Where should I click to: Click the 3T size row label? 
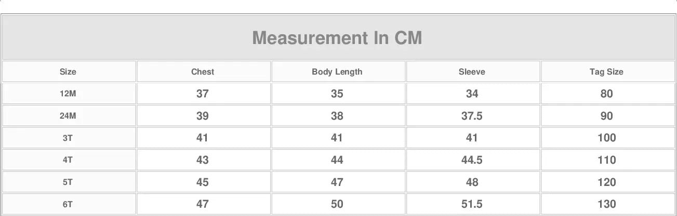point(68,138)
